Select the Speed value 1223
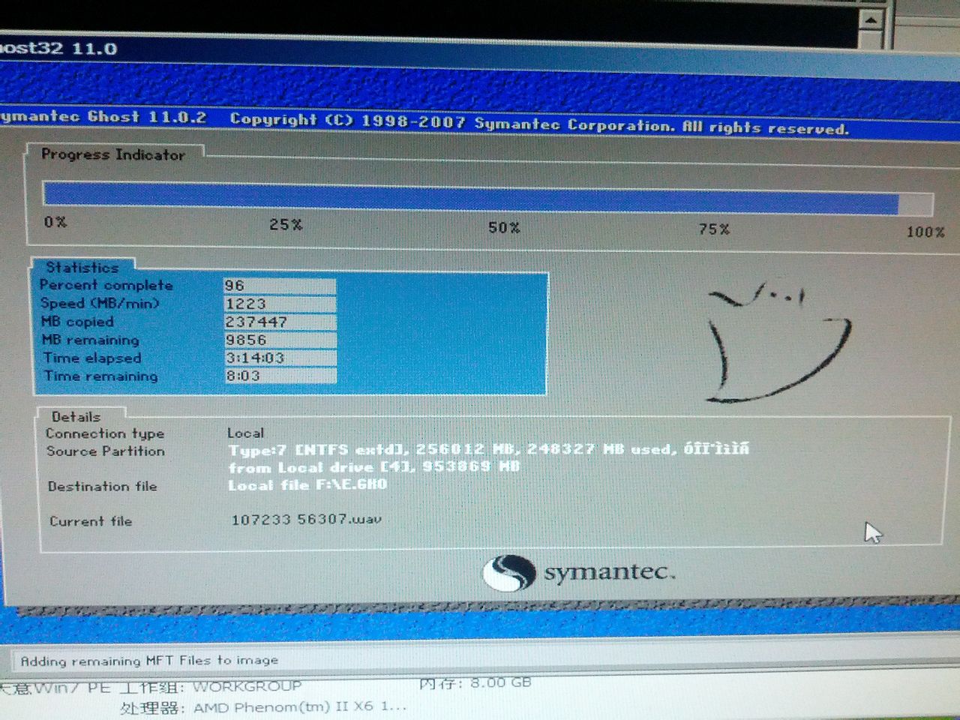The height and width of the screenshot is (720, 960). pyautogui.click(x=280, y=304)
